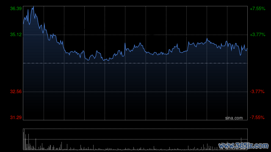
Task: Click the 31.29 bottom price label
Action: 16,117
